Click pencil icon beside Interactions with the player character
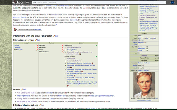177x110 pixels. click(x=54, y=36)
